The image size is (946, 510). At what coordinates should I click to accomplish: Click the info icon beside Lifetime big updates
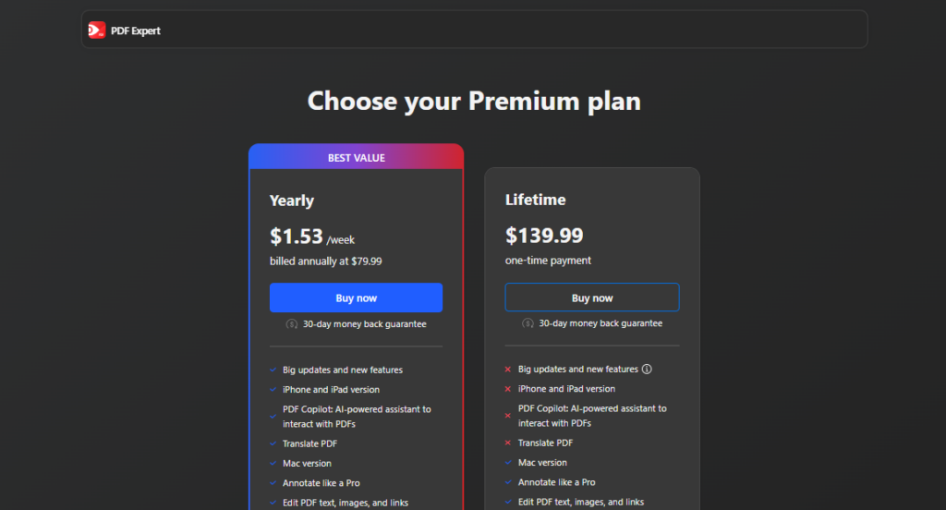[647, 370]
